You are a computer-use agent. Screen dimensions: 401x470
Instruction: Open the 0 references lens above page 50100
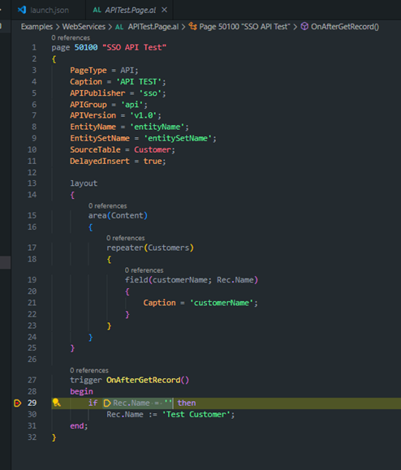[x=71, y=38]
